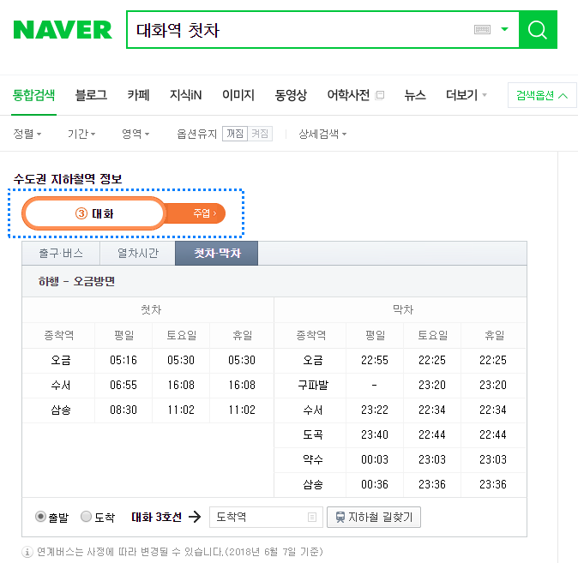The image size is (578, 563).
Task: Expand the 더보기 menu
Action: pyautogui.click(x=466, y=95)
